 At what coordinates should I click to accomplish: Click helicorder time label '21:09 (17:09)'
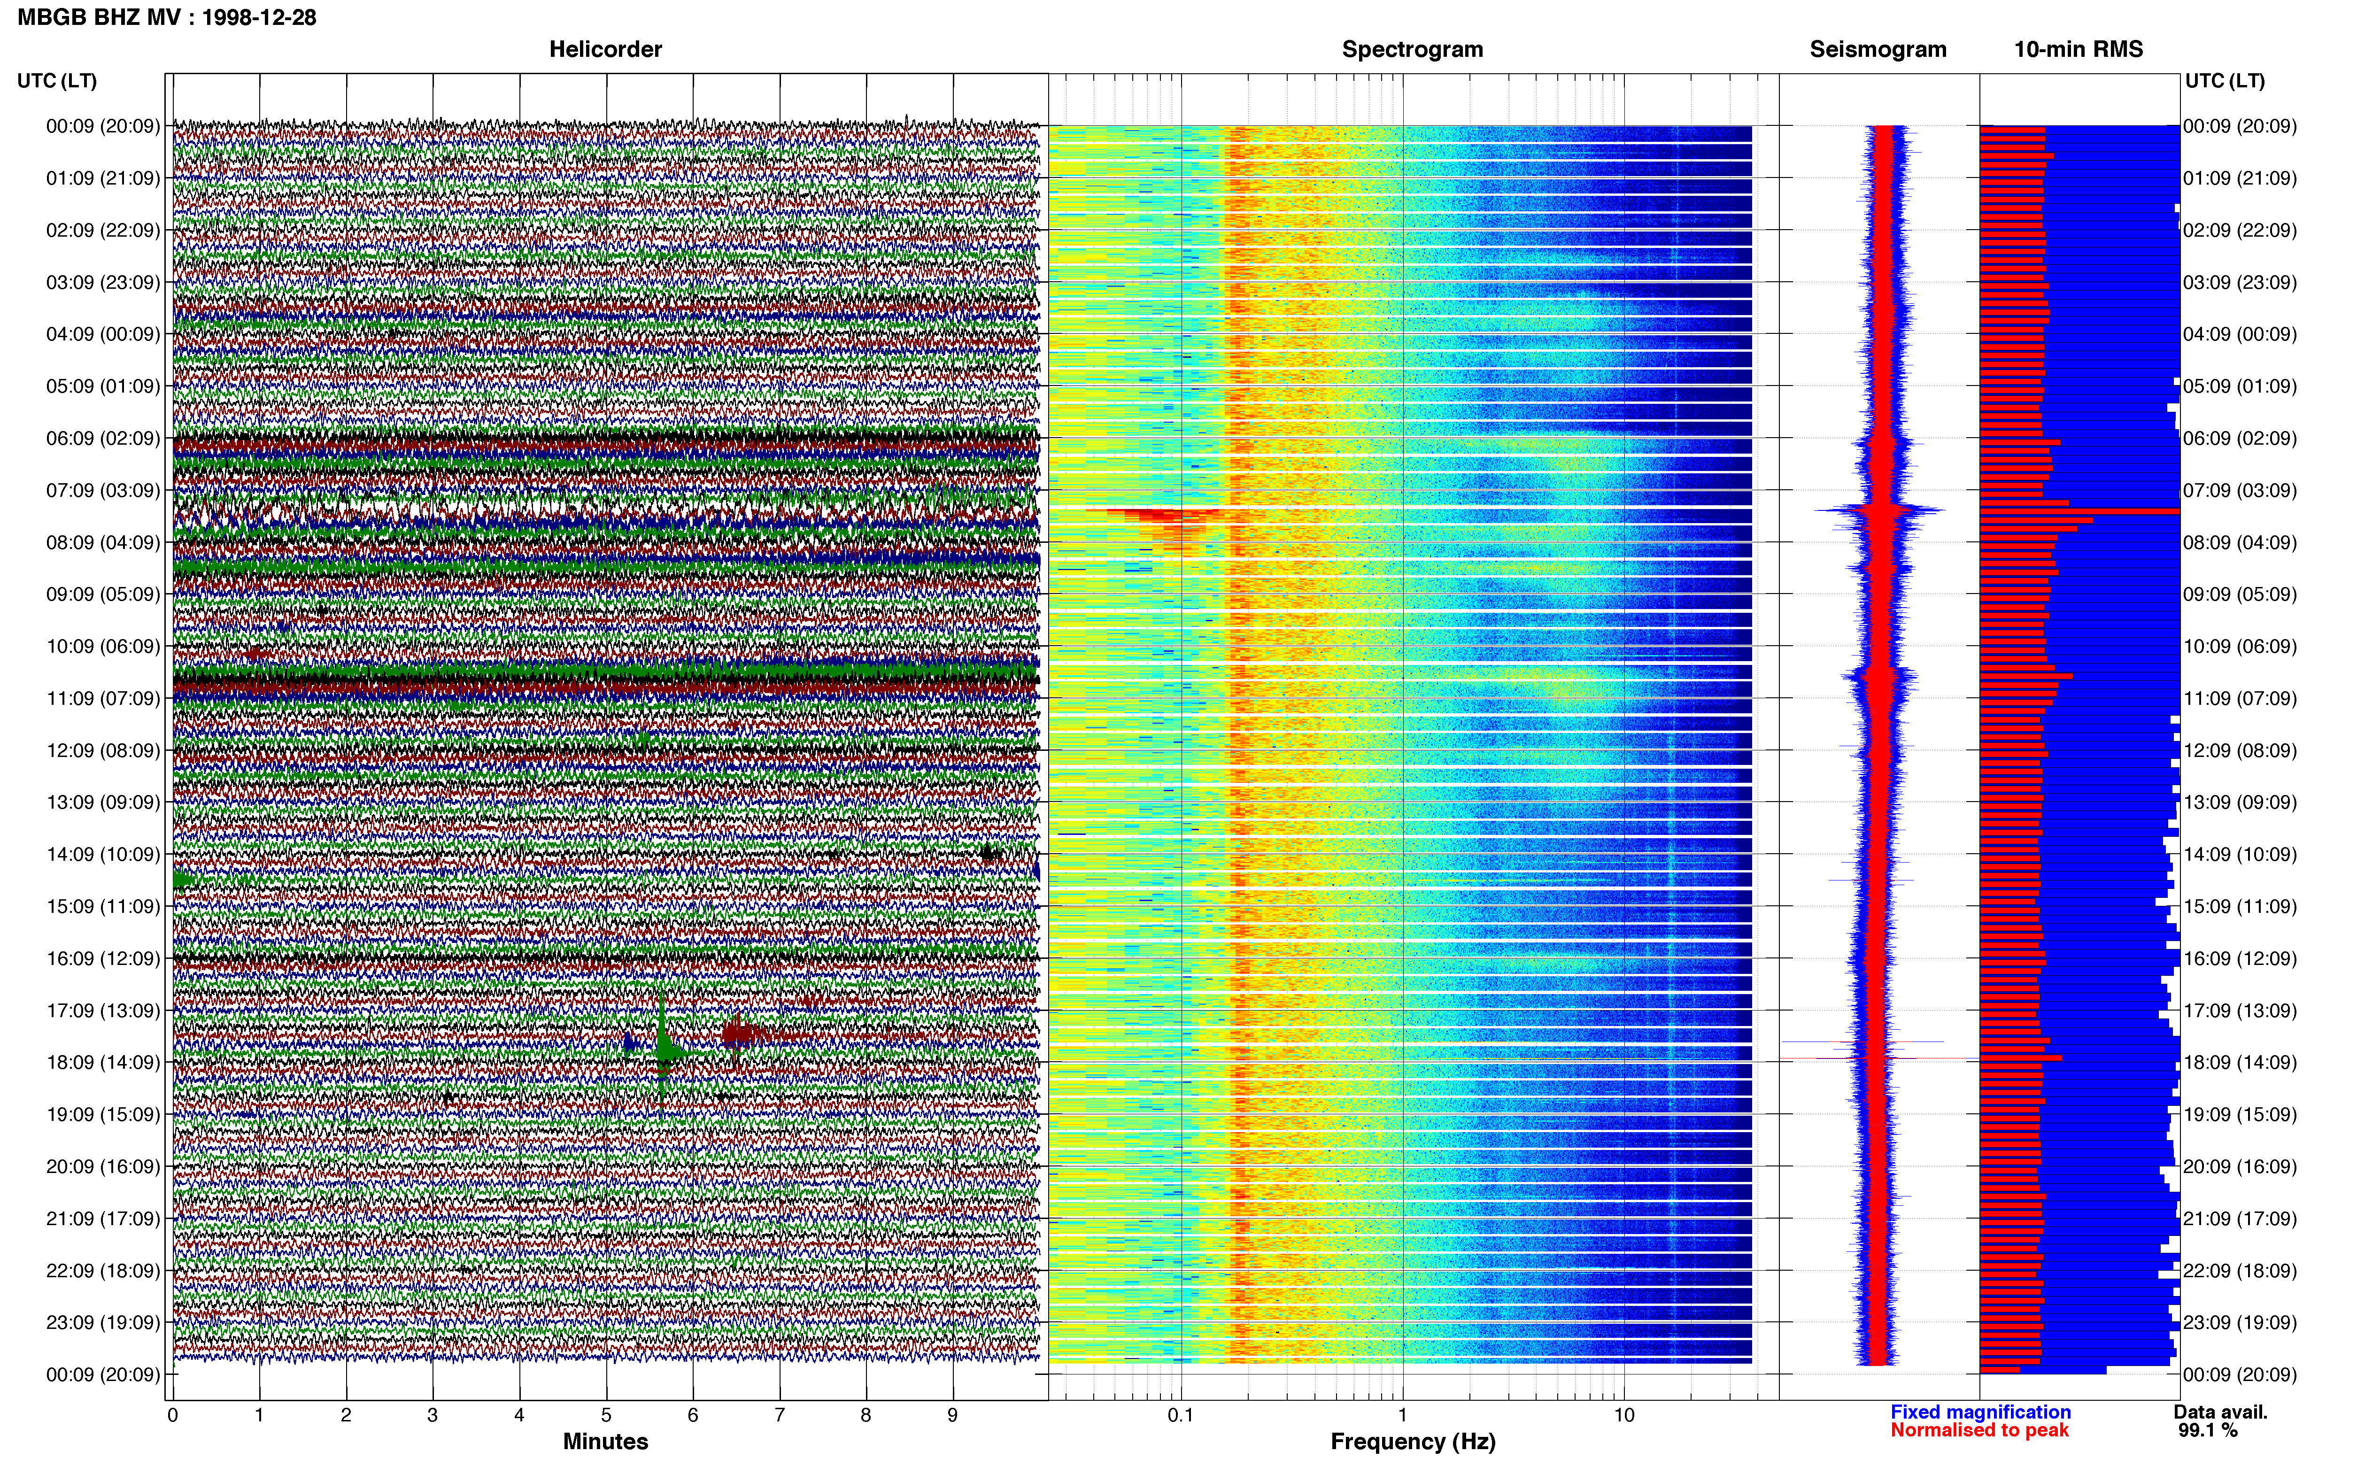coord(102,1219)
